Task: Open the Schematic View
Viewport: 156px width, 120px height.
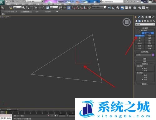Action: 130,8
